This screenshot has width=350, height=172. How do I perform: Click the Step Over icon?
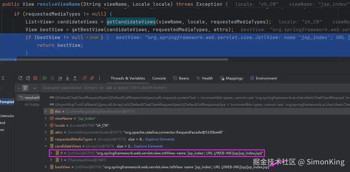coord(60,78)
